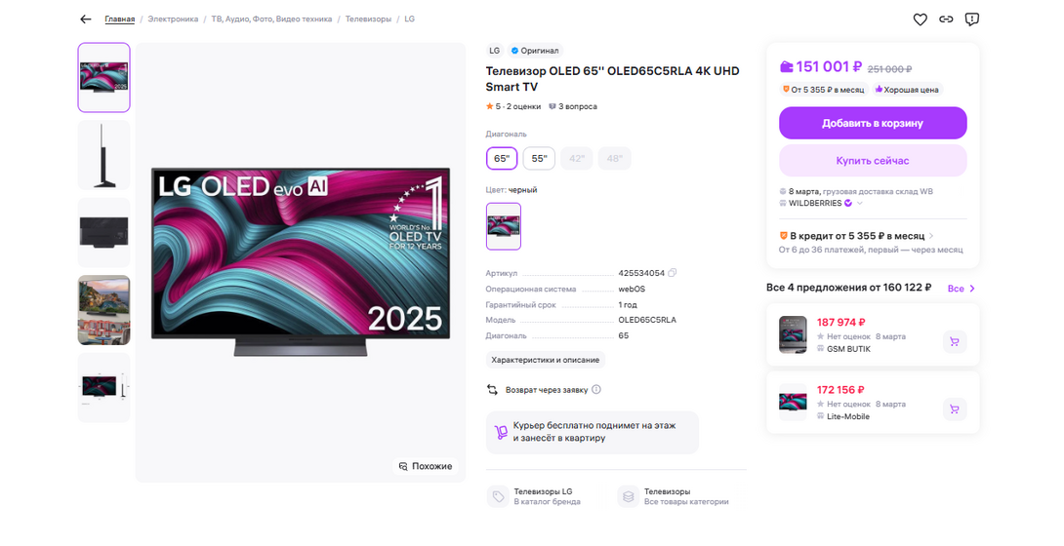Go to Электроника breadcrumb

[173, 19]
